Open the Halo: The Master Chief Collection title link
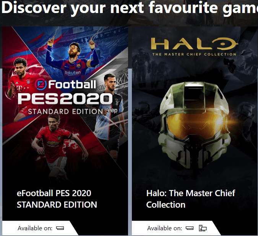 tap(191, 199)
